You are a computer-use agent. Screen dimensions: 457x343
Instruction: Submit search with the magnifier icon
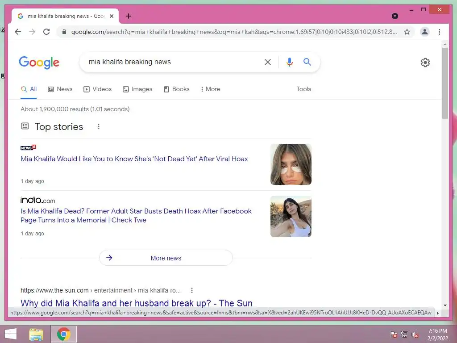[307, 62]
